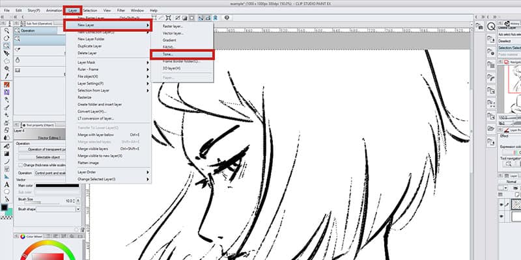
Task: Click Flatten image in Layer menu
Action: point(88,163)
